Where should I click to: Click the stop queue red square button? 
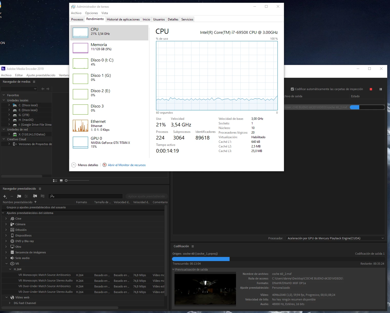371,89
